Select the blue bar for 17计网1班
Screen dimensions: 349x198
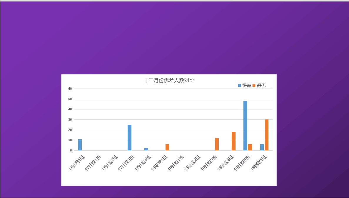pos(80,145)
